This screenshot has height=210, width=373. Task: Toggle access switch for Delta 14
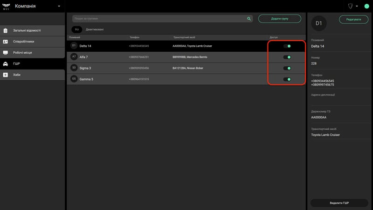point(287,46)
